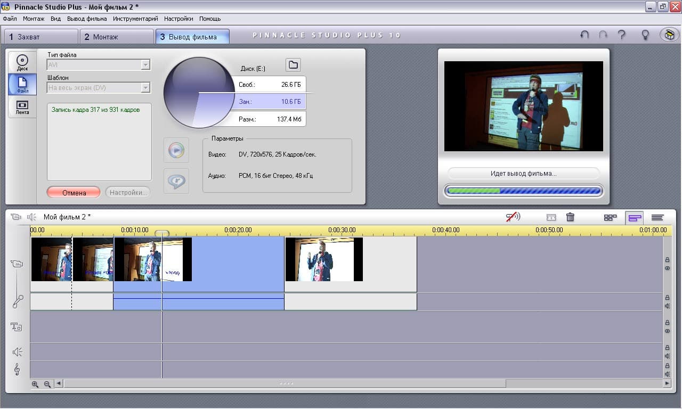Viewport: 682px width, 409px height.
Task: Click the RealPlayer launch icon
Action: [176, 181]
